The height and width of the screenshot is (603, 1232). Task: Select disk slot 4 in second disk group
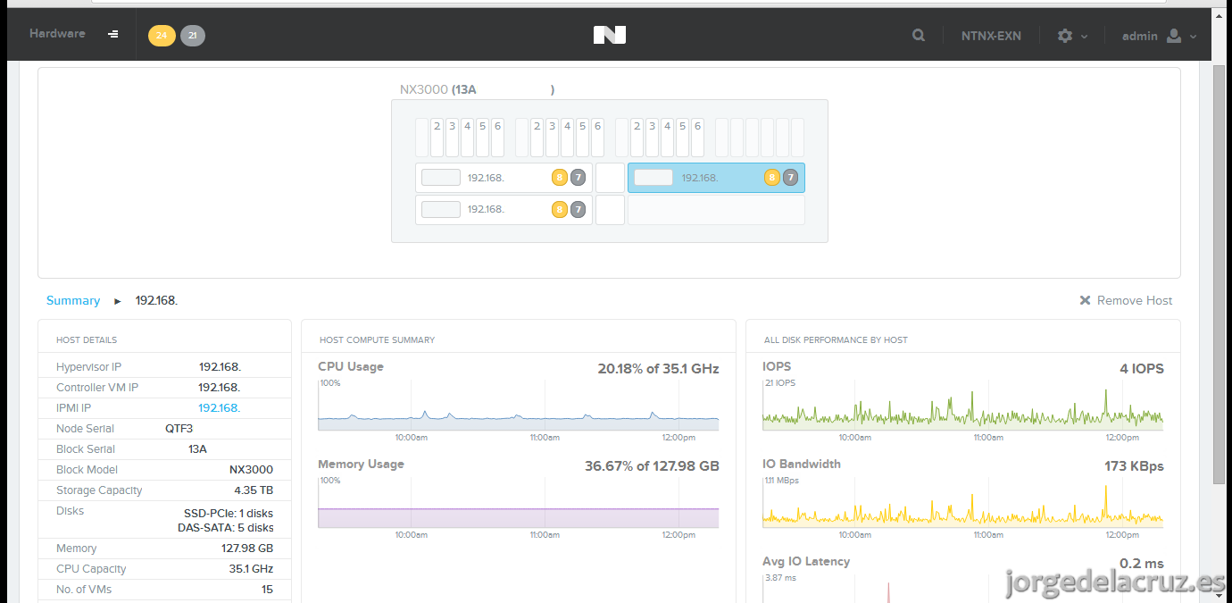click(x=567, y=138)
